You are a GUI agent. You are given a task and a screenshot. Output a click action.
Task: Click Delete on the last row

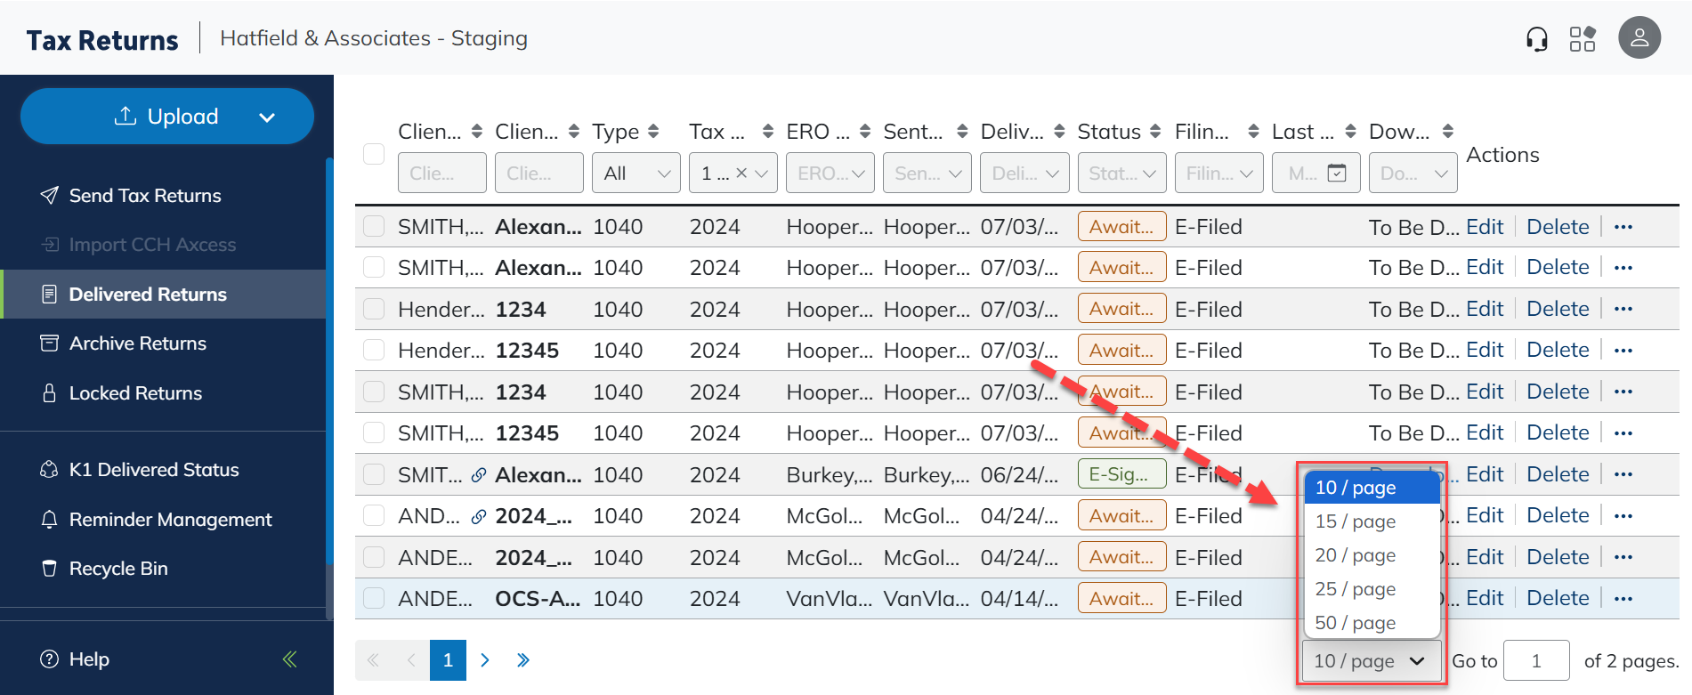coord(1557,599)
